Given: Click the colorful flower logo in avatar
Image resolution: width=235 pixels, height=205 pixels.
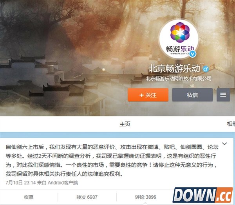Looking at the screenshot, I should click(x=180, y=33).
